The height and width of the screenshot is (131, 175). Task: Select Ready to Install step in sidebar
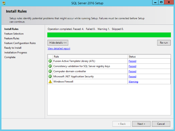pos(13,48)
